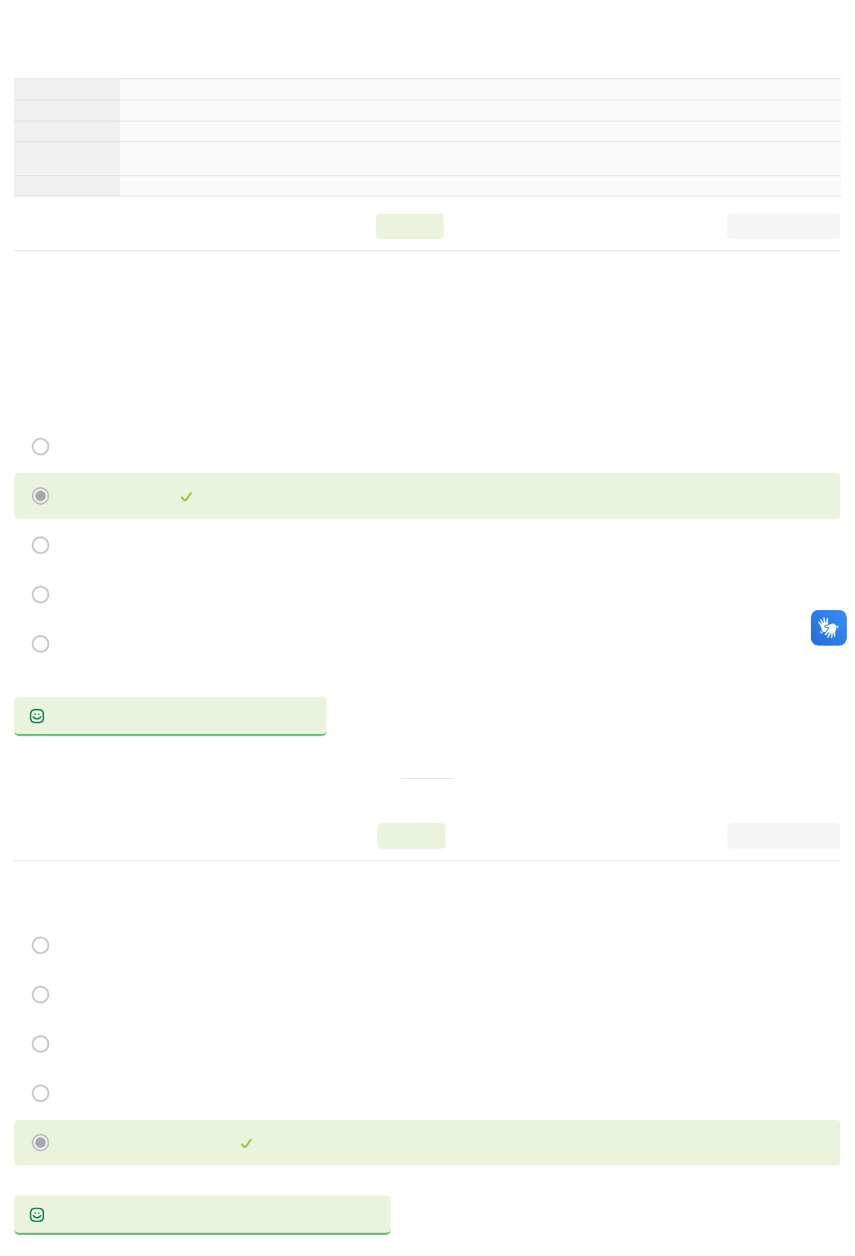Choose the second radio option of second question
This screenshot has width=855, height=1256.
[x=40, y=994]
